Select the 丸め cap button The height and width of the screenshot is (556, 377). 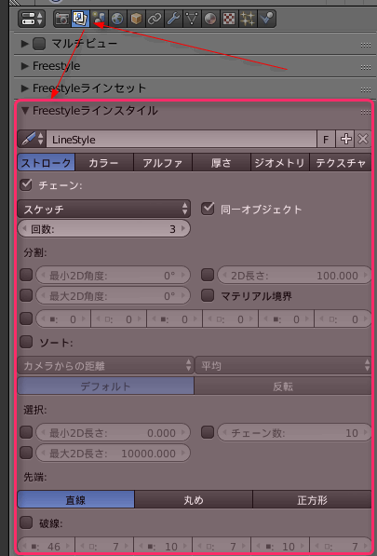(194, 500)
